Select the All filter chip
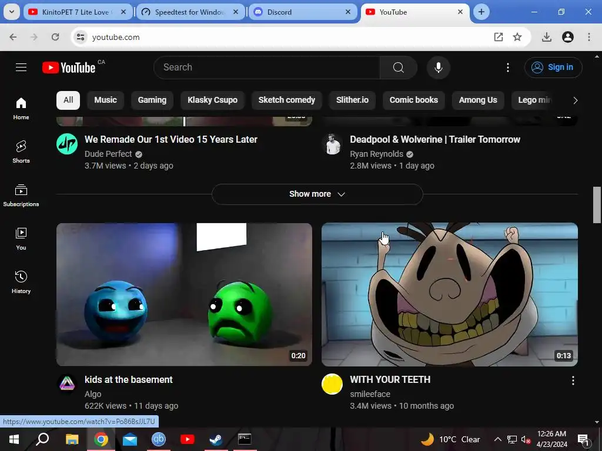The width and height of the screenshot is (602, 451). [x=68, y=100]
